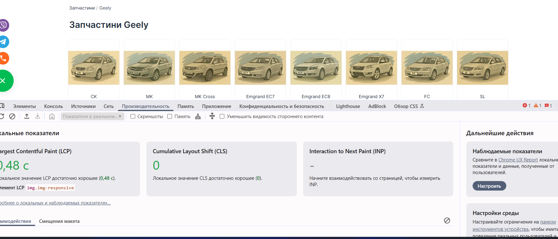This screenshot has width=558, height=239.
Task: Open the Viber chat icon
Action: 3,25
